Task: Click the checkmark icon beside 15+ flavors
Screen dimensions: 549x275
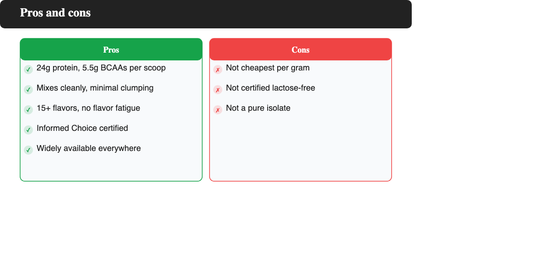Action: pyautogui.click(x=28, y=110)
